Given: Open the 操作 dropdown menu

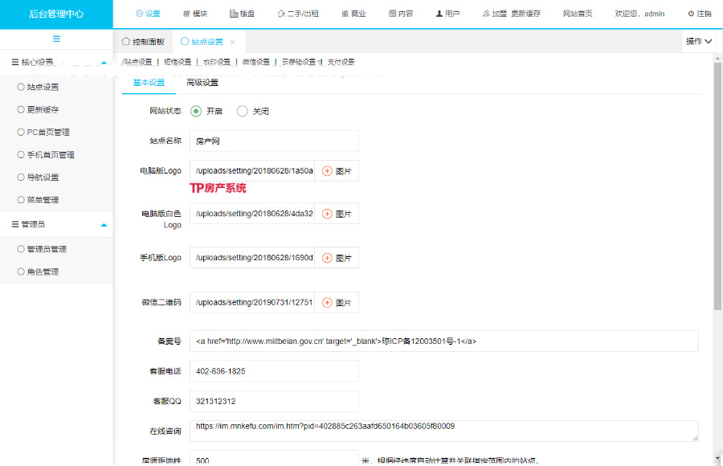Looking at the screenshot, I should pyautogui.click(x=699, y=41).
